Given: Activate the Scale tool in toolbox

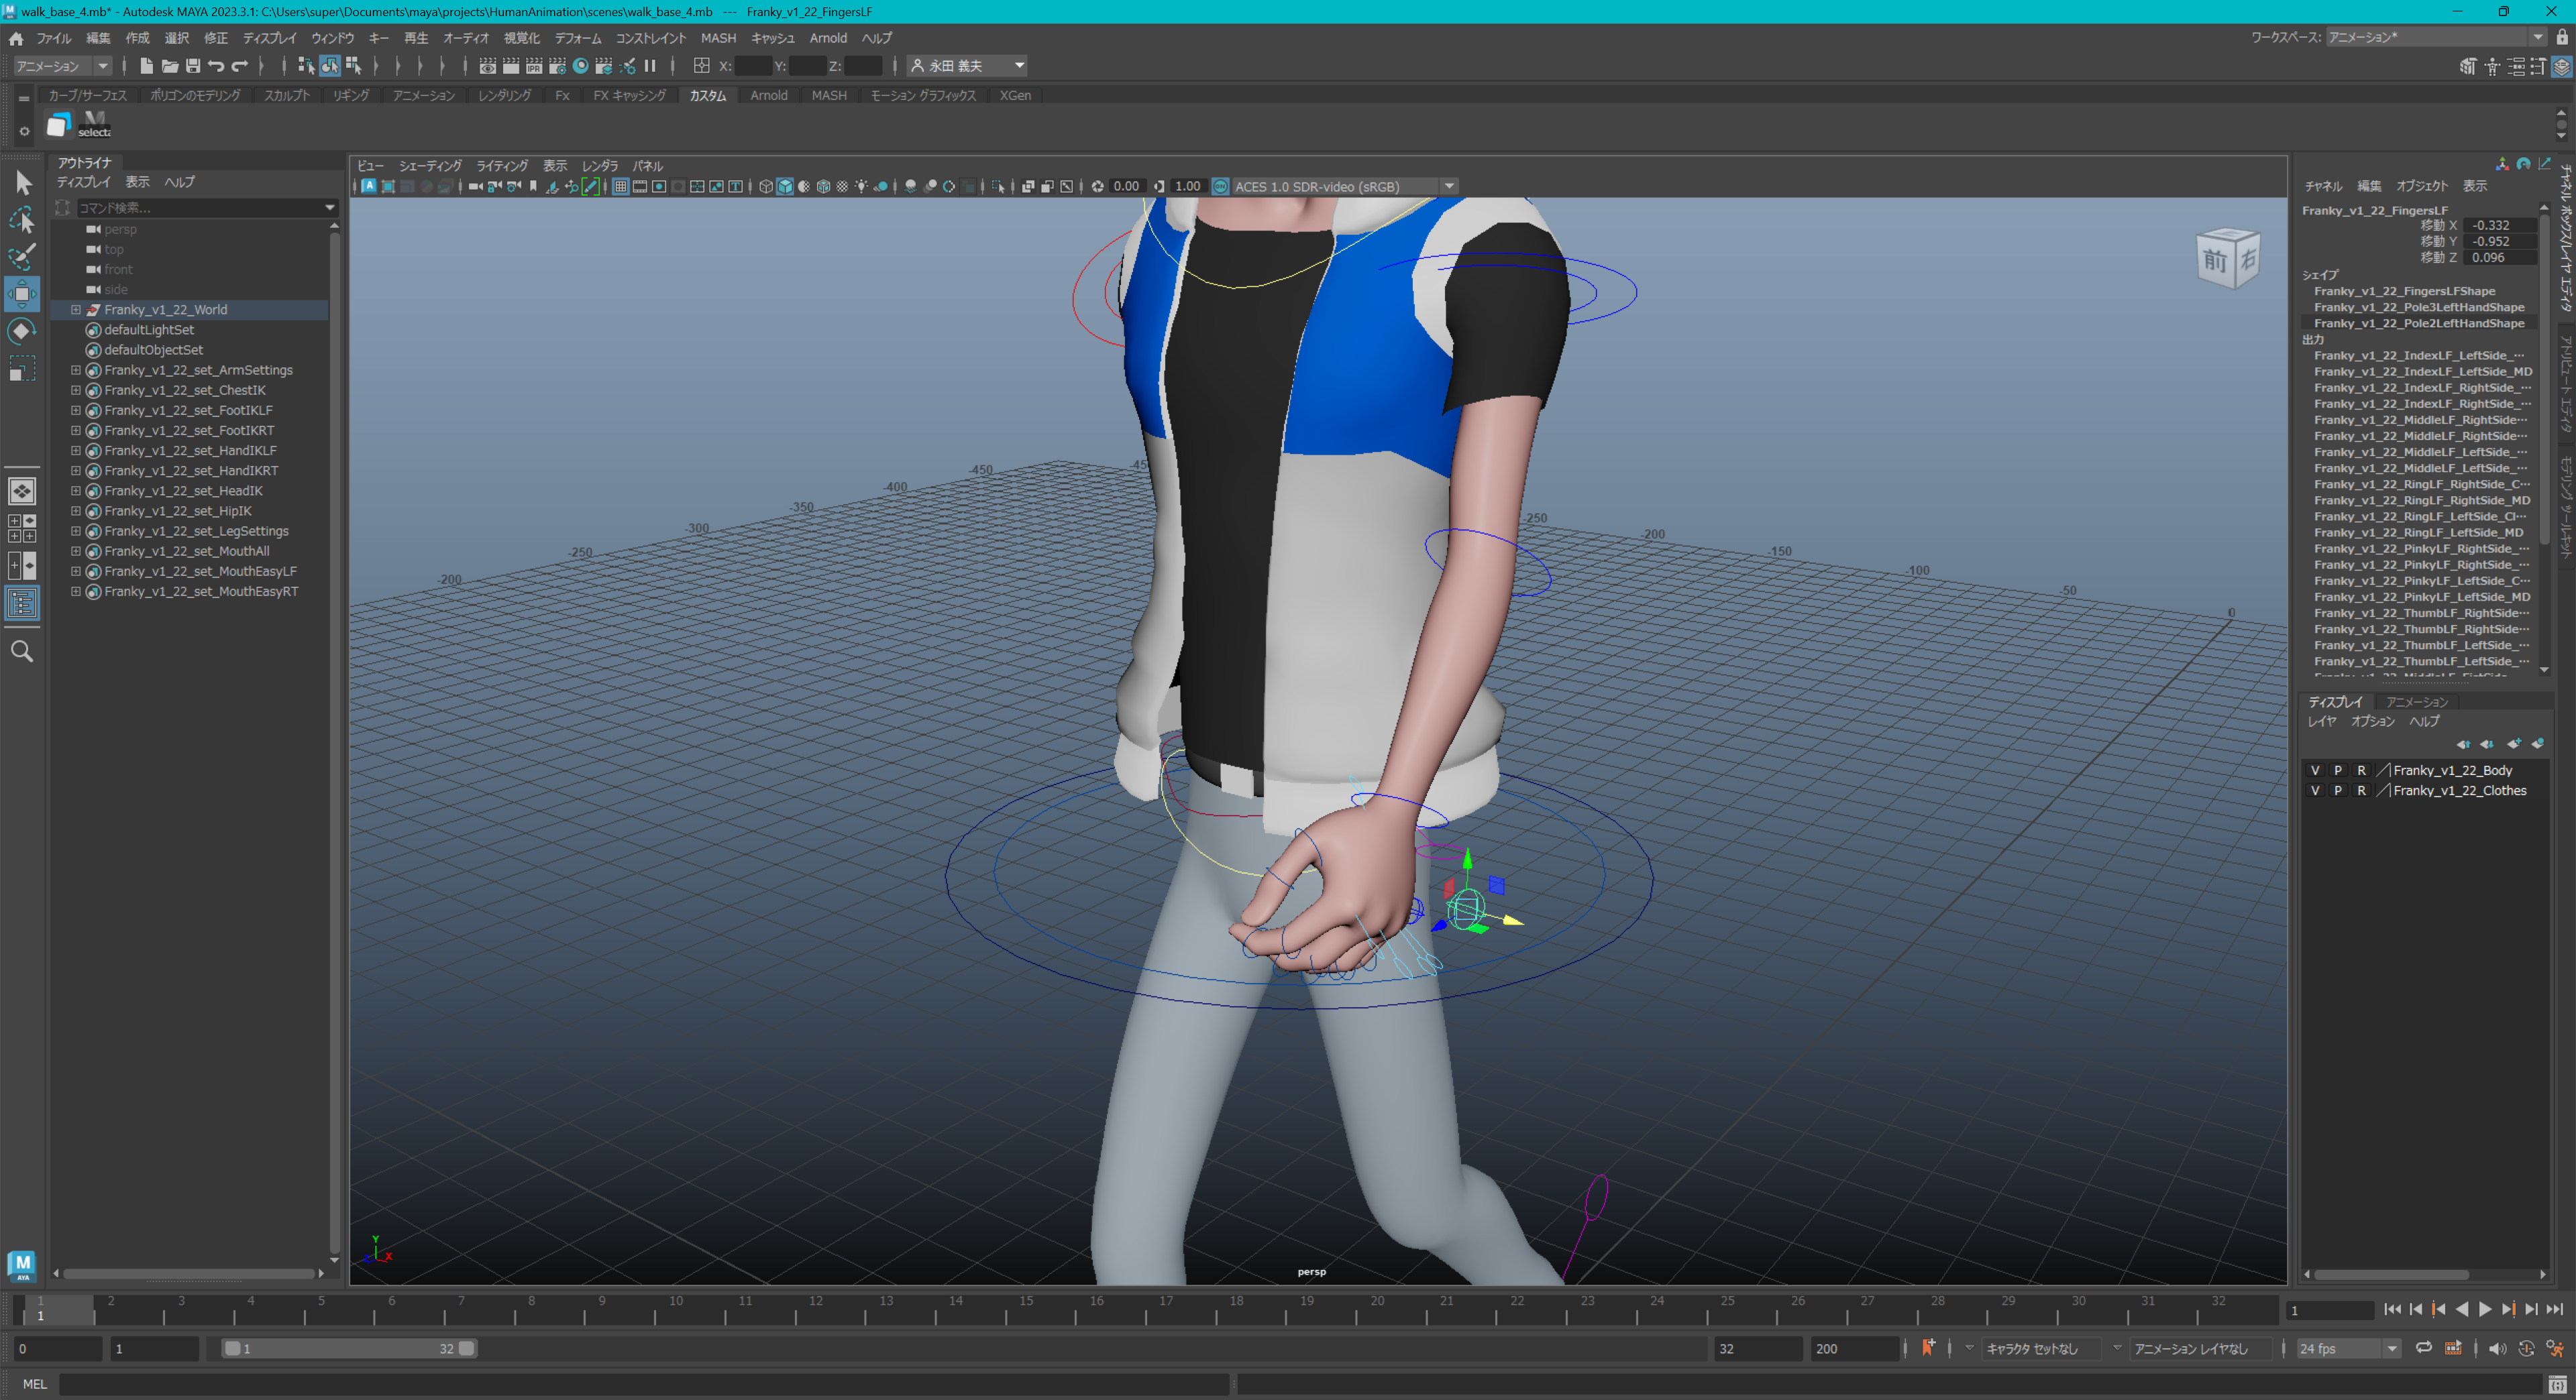Looking at the screenshot, I should (x=23, y=369).
